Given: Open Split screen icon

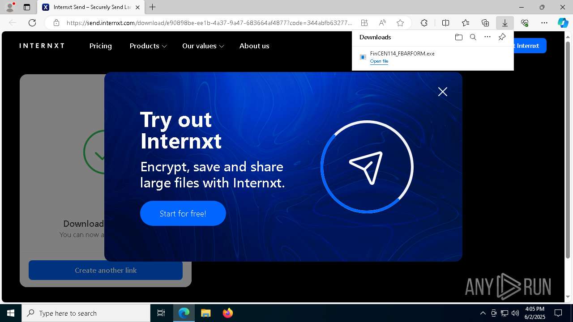Looking at the screenshot, I should pos(445,23).
